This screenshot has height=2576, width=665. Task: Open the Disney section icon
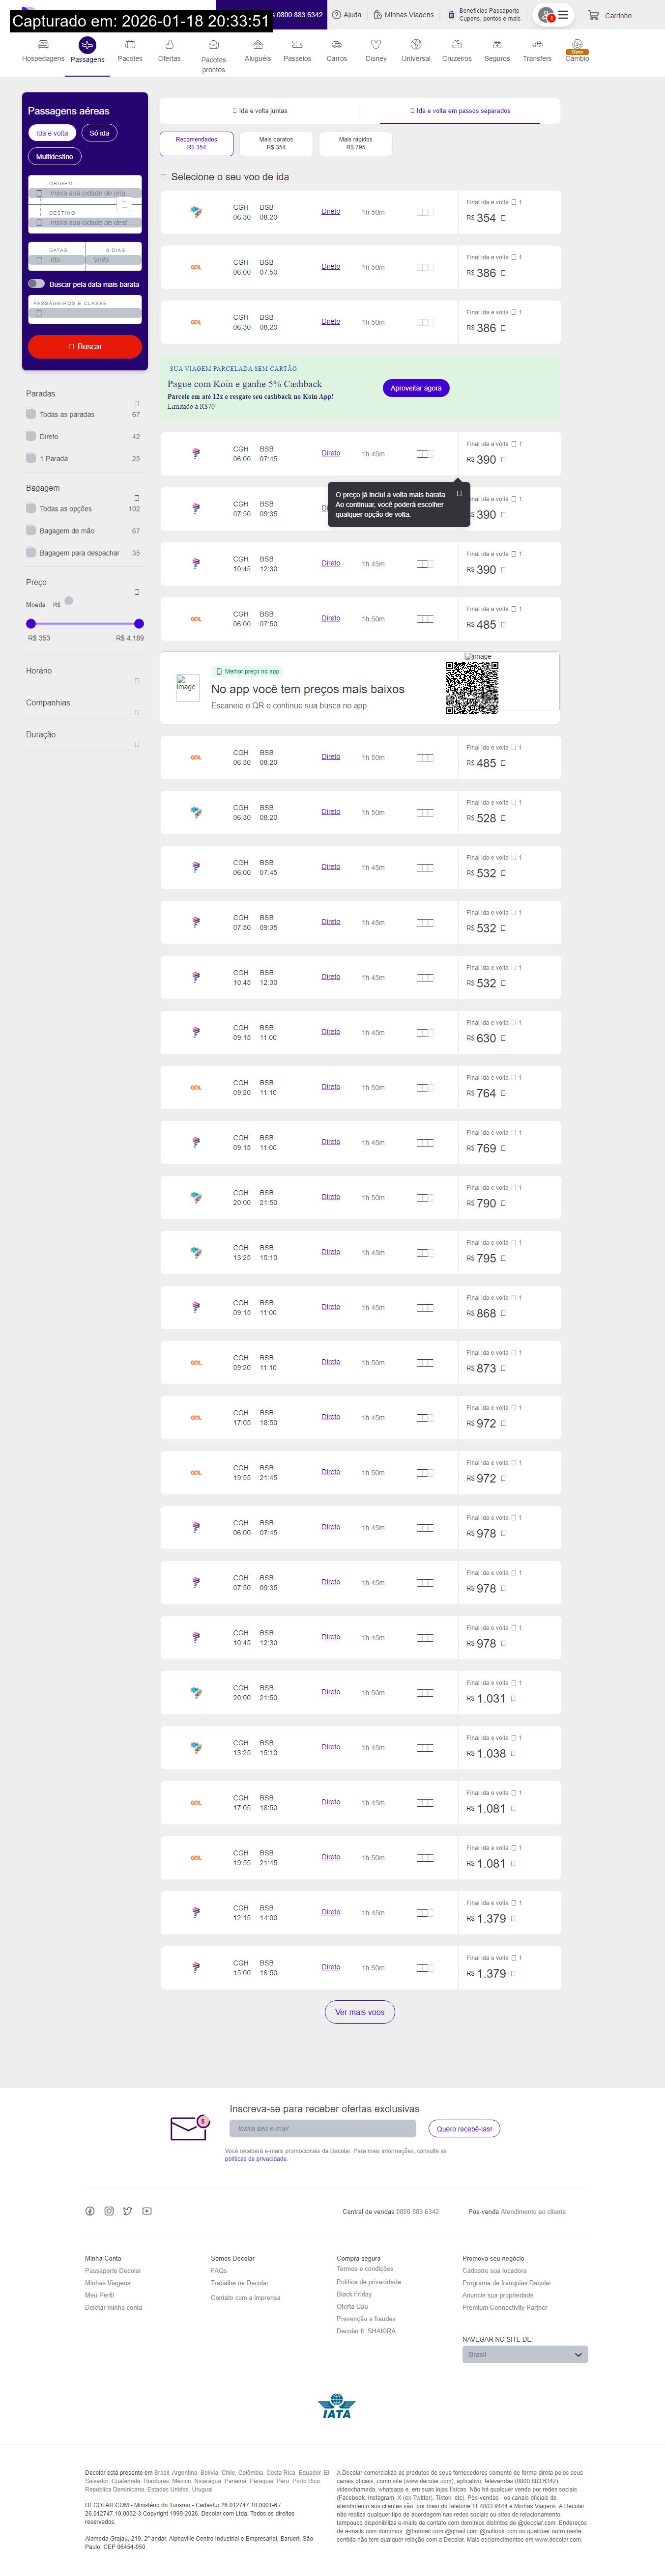[x=376, y=45]
